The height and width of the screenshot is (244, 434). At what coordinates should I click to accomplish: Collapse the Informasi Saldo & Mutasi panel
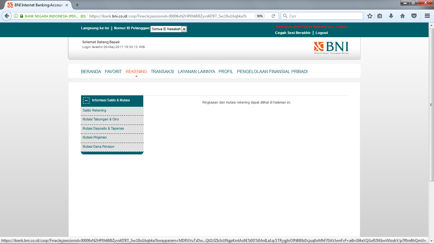[x=86, y=100]
